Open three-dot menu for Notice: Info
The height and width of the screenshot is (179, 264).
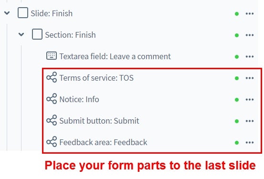pyautogui.click(x=250, y=99)
